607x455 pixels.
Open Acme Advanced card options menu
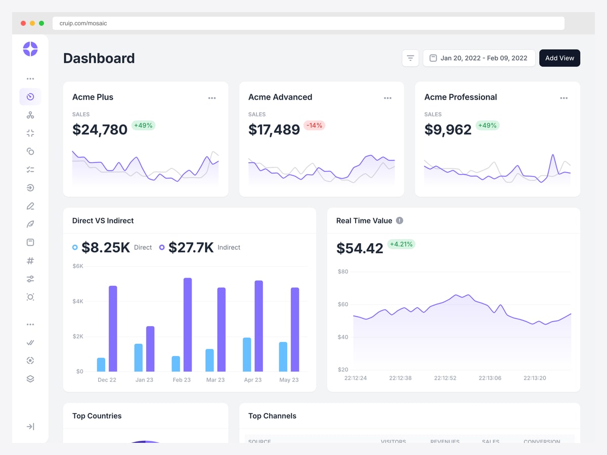(387, 98)
